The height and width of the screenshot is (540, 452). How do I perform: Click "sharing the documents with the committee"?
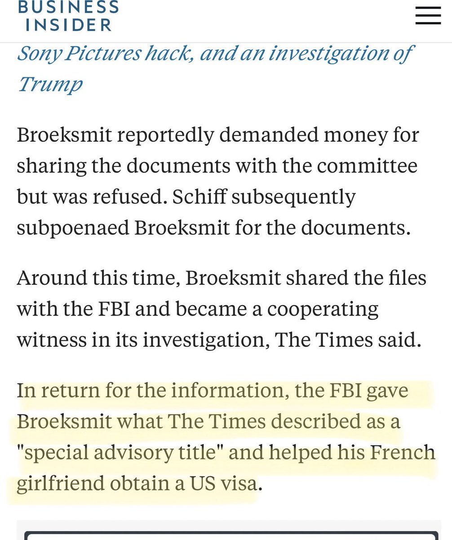(x=217, y=166)
